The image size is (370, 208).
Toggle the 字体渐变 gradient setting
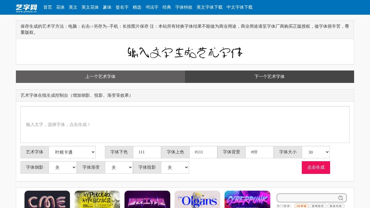pyautogui.click(x=119, y=167)
